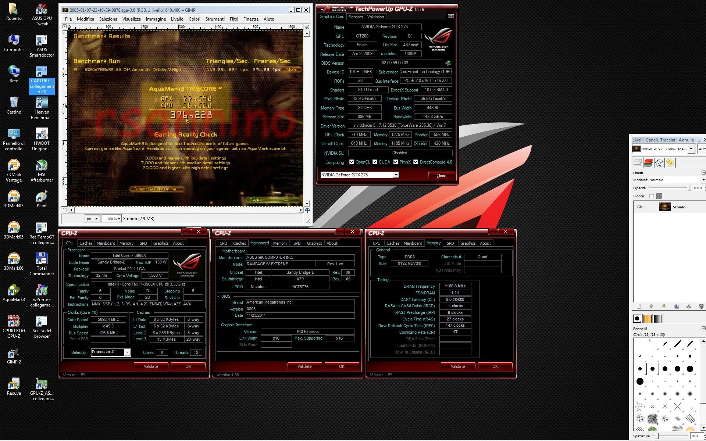Anchor the floating layer with anchor icon
Image resolution: width=706 pixels, height=441 pixels.
(x=689, y=306)
